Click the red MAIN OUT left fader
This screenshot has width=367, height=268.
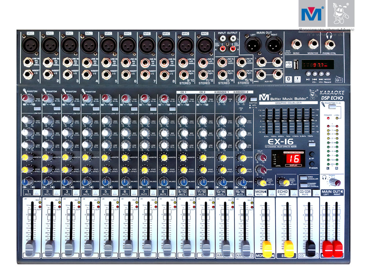(327, 249)
